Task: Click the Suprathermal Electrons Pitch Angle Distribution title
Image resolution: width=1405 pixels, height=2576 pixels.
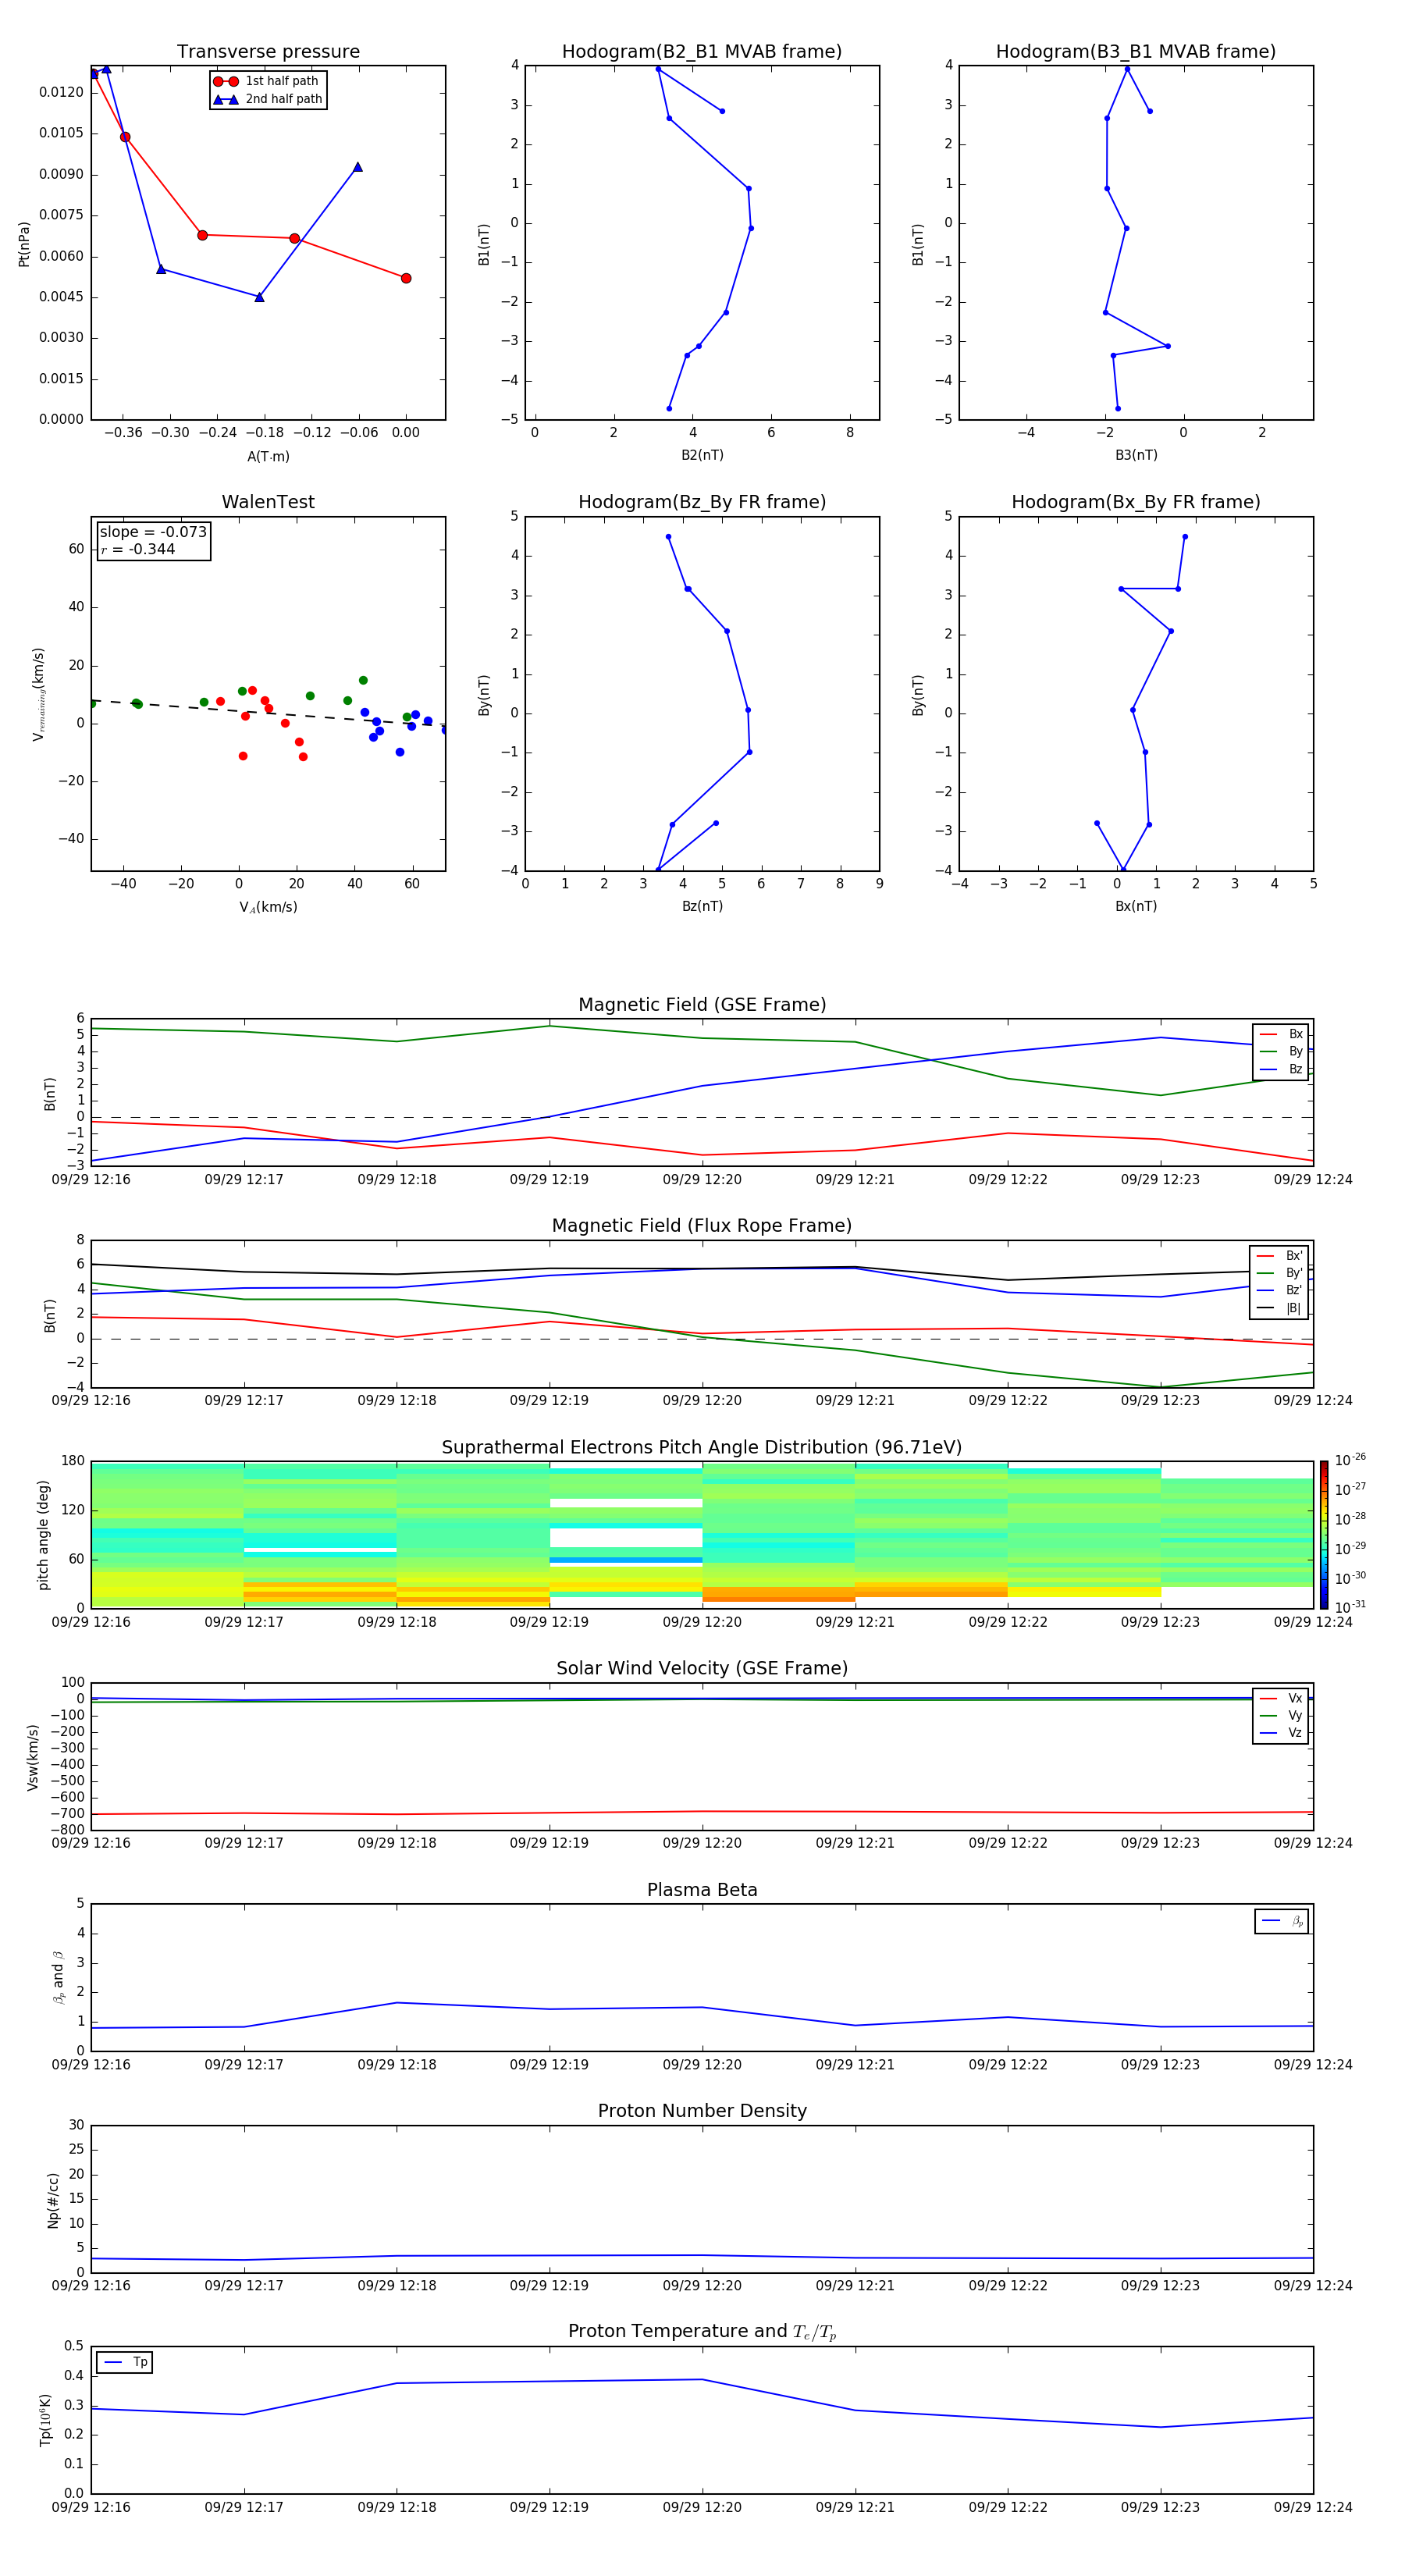Action: coord(702,1448)
